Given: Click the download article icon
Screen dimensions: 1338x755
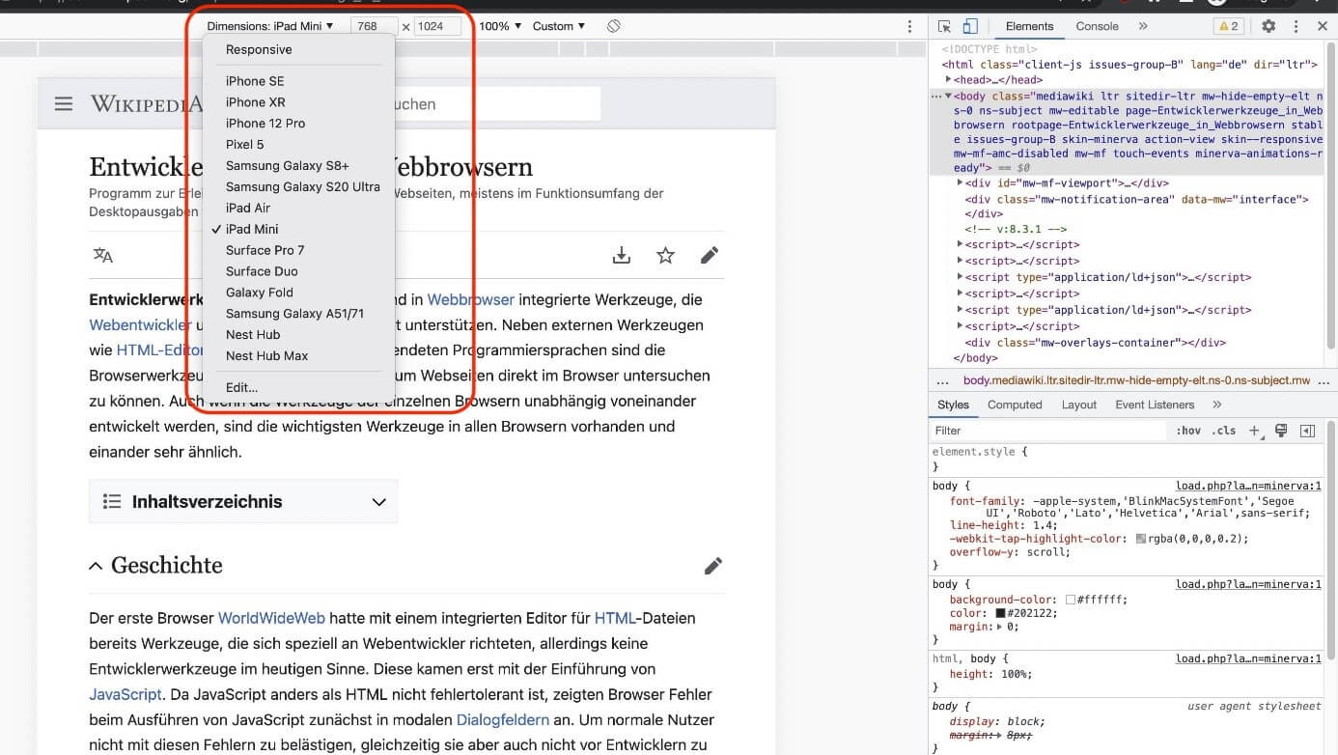Looking at the screenshot, I should click(622, 255).
